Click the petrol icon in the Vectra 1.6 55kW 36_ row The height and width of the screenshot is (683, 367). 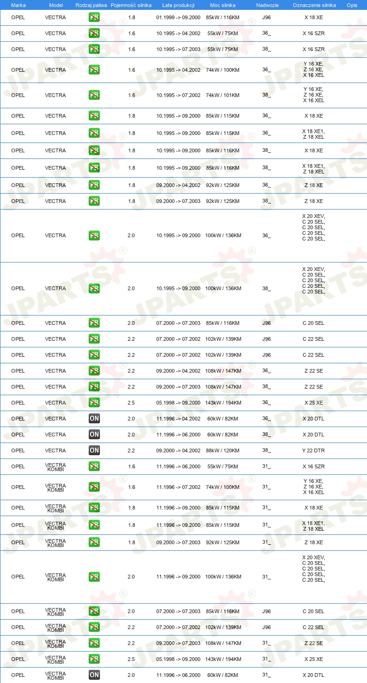click(x=94, y=33)
